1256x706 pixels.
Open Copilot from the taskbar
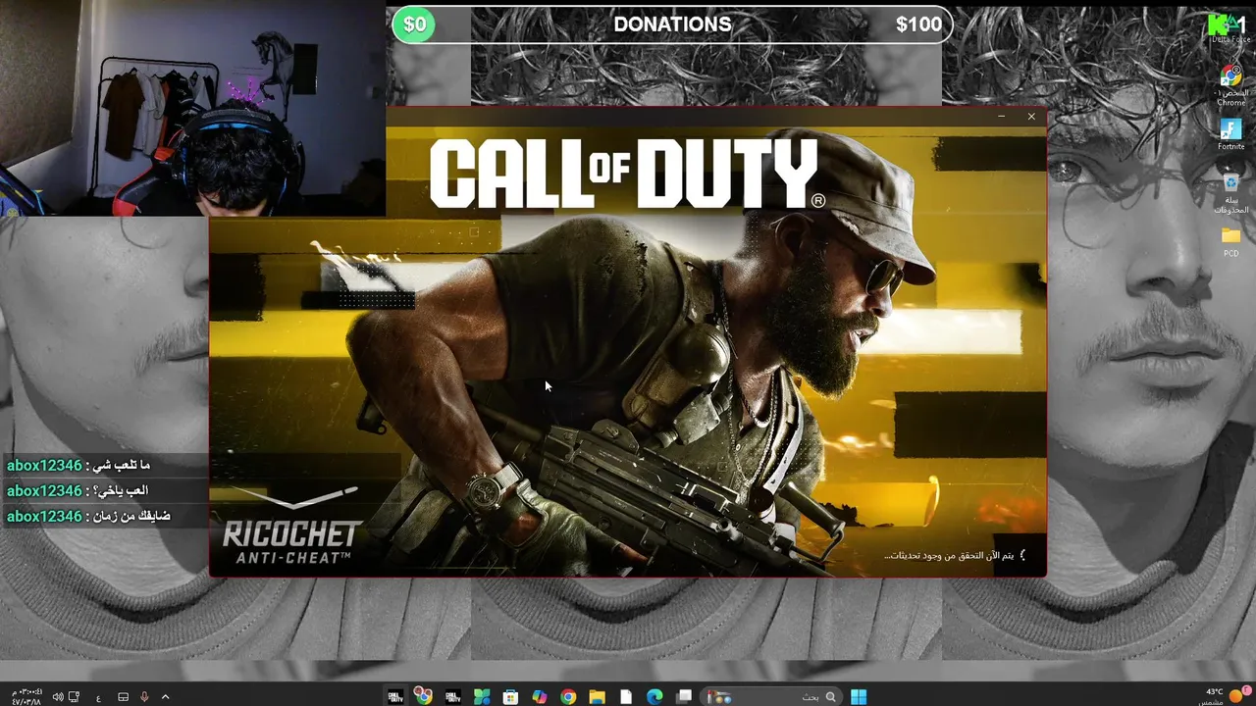point(539,697)
